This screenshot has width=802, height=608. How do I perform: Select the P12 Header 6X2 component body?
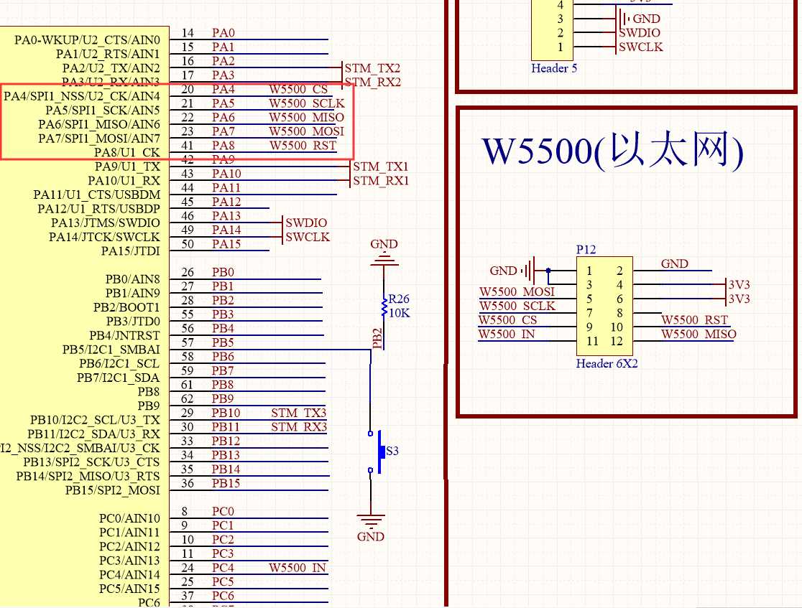(604, 306)
